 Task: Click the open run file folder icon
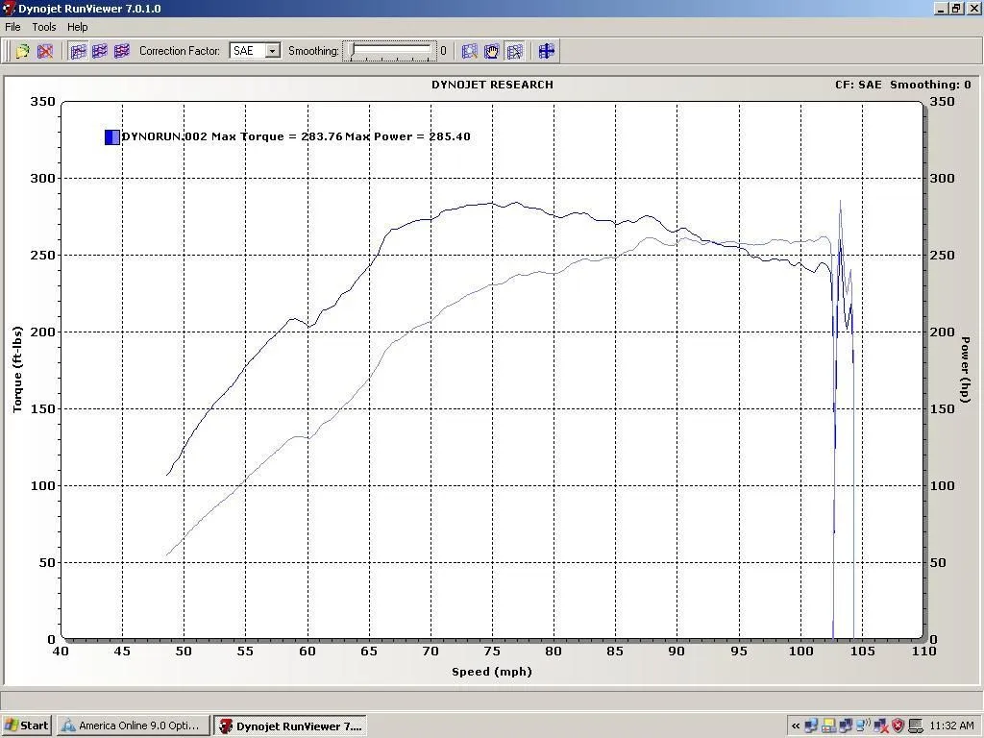click(x=23, y=51)
